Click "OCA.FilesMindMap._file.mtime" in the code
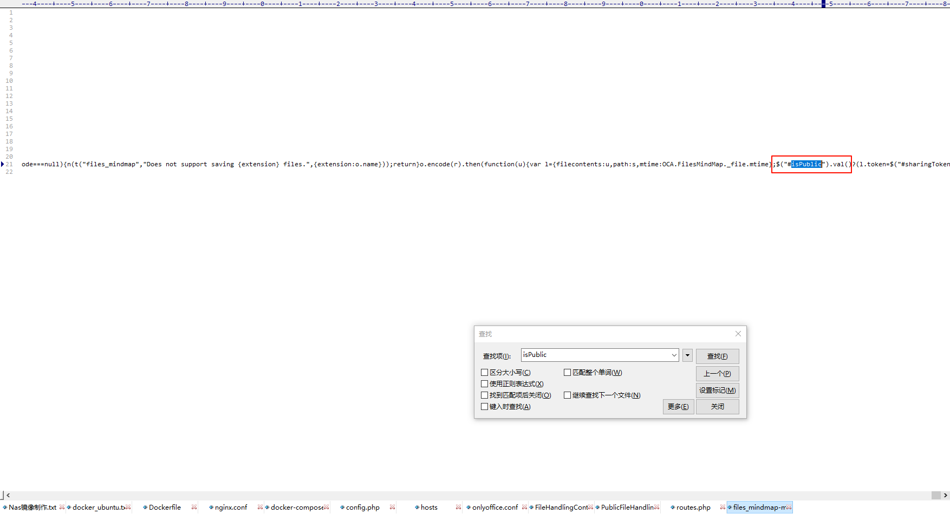Screen dimensions: 950x514 click(x=715, y=164)
